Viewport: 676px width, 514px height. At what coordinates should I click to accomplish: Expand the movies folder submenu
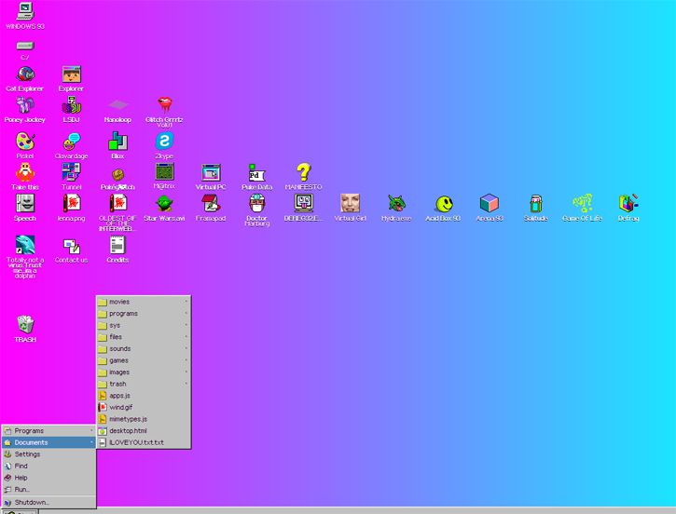[x=144, y=302]
